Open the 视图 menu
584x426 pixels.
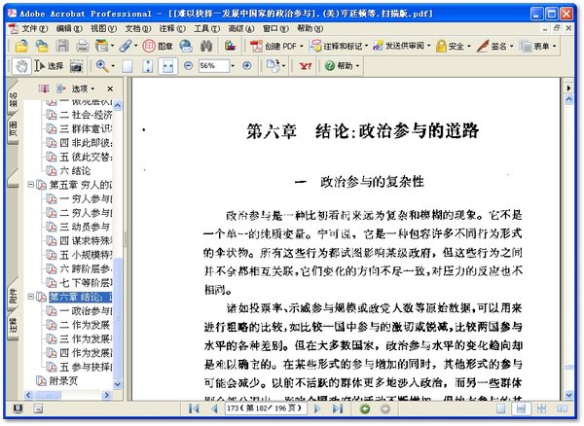pos(103,28)
